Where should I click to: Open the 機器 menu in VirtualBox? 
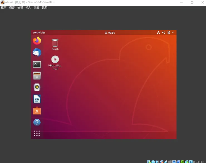click(12, 8)
